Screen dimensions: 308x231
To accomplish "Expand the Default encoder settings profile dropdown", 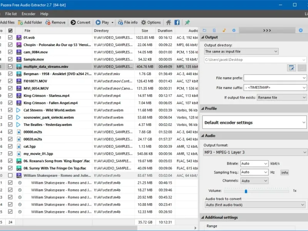I will 255,122.
